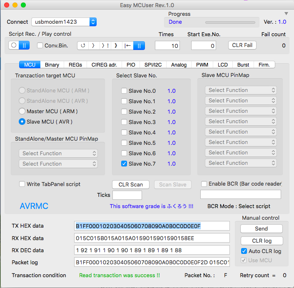Click the pause button beside the record circle

tap(24, 45)
